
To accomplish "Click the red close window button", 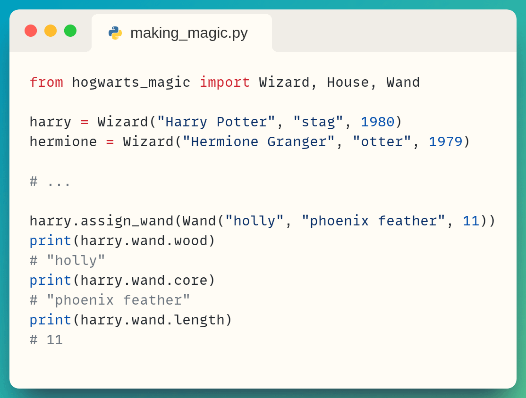I will (31, 31).
